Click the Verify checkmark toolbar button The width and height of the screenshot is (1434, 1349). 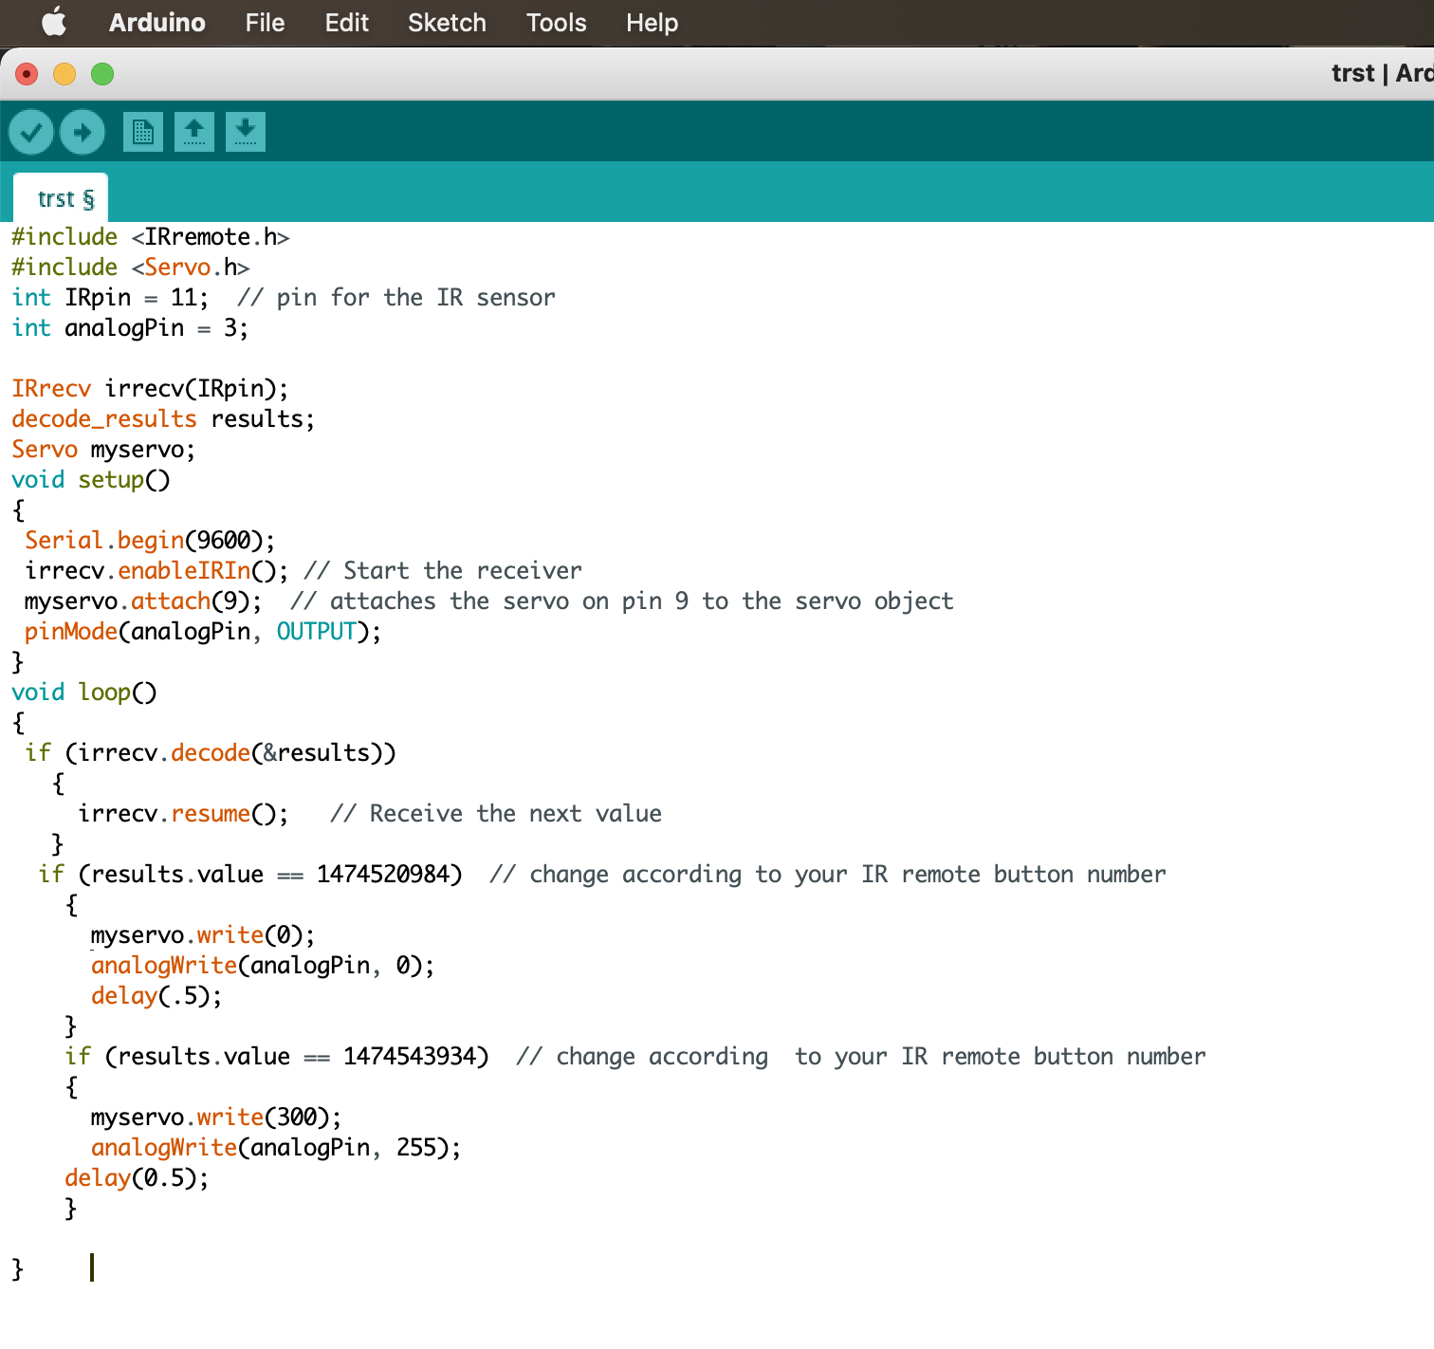[x=31, y=132]
